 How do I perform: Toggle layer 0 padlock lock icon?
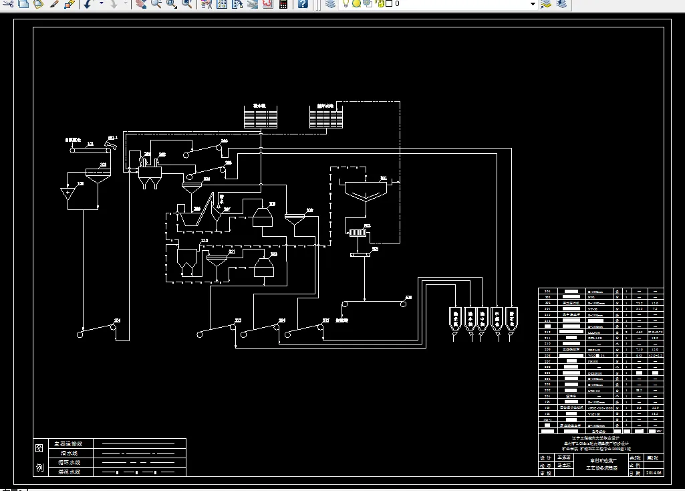pyautogui.click(x=379, y=3)
